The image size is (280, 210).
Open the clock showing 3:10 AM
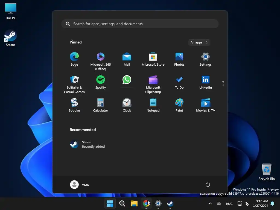[261, 203]
